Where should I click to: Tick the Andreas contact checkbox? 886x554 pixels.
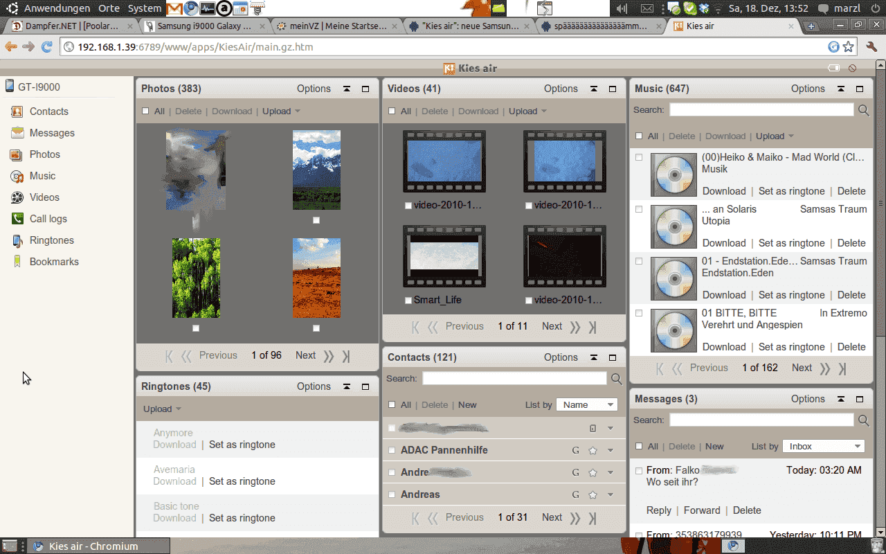(392, 494)
